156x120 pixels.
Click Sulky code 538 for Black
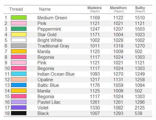139,113
